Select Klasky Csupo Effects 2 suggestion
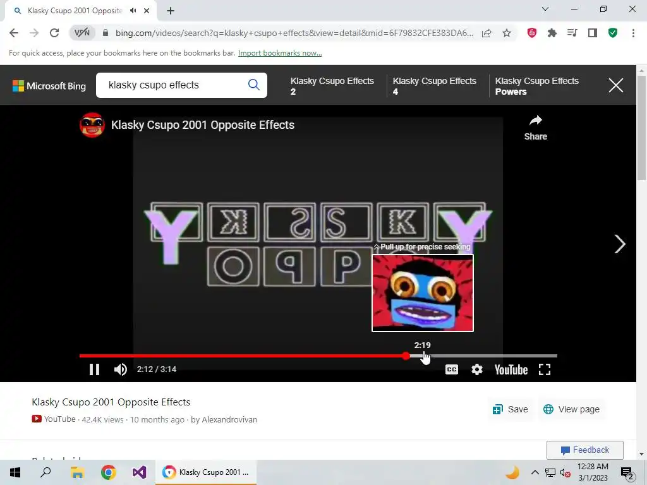 click(332, 86)
